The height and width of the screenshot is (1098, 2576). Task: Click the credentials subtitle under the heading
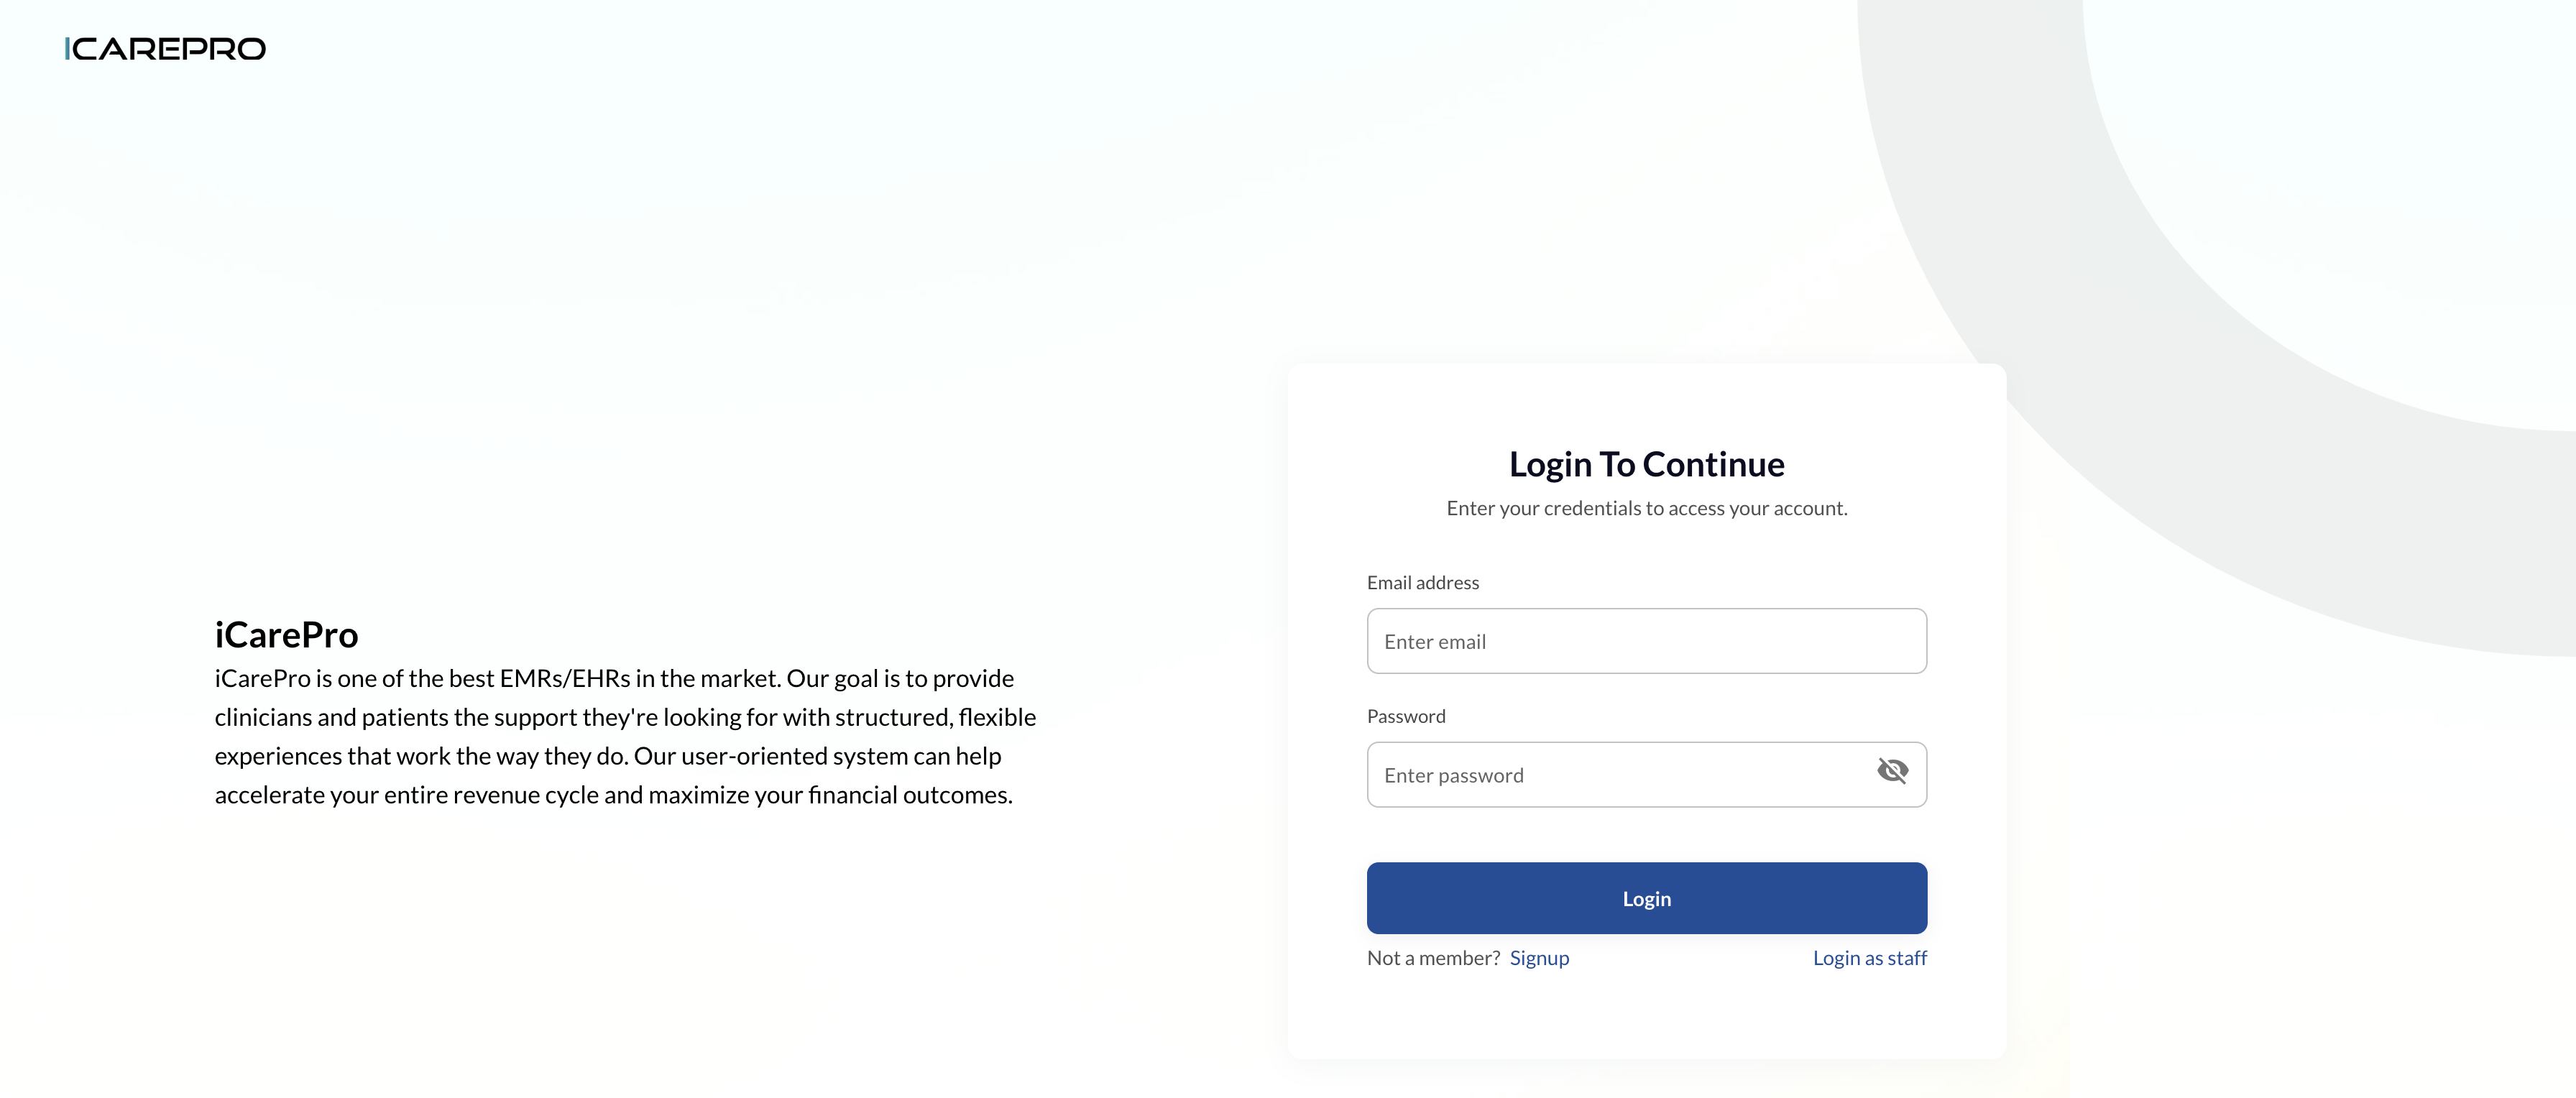point(1646,508)
